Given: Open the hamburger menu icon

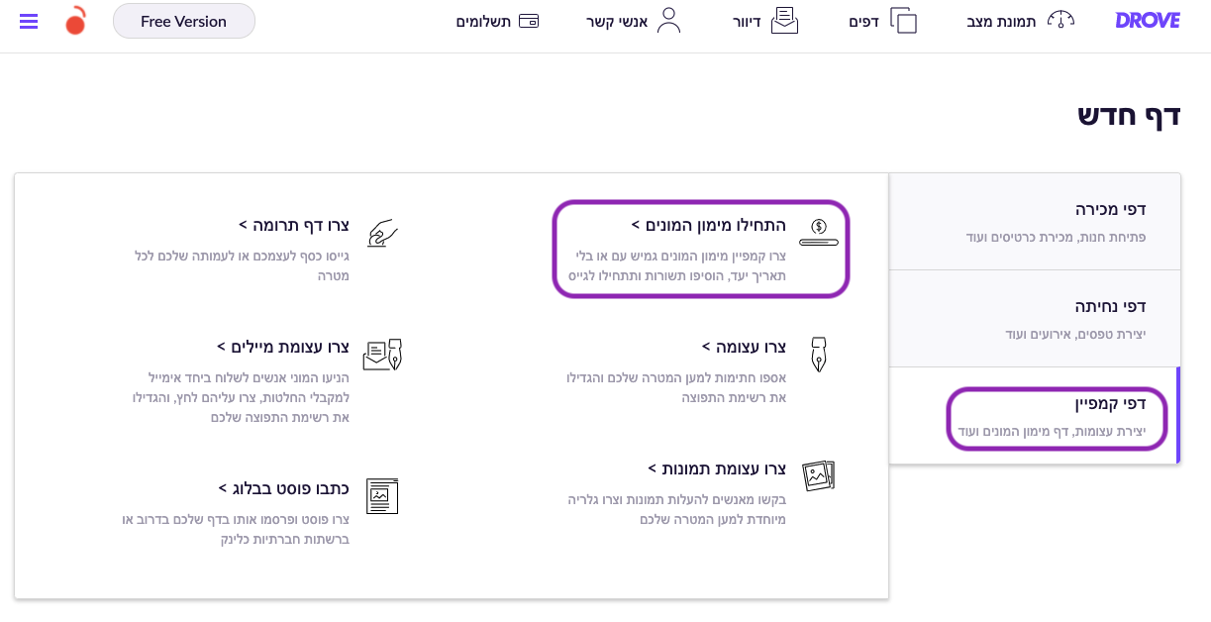Looking at the screenshot, I should (x=29, y=21).
